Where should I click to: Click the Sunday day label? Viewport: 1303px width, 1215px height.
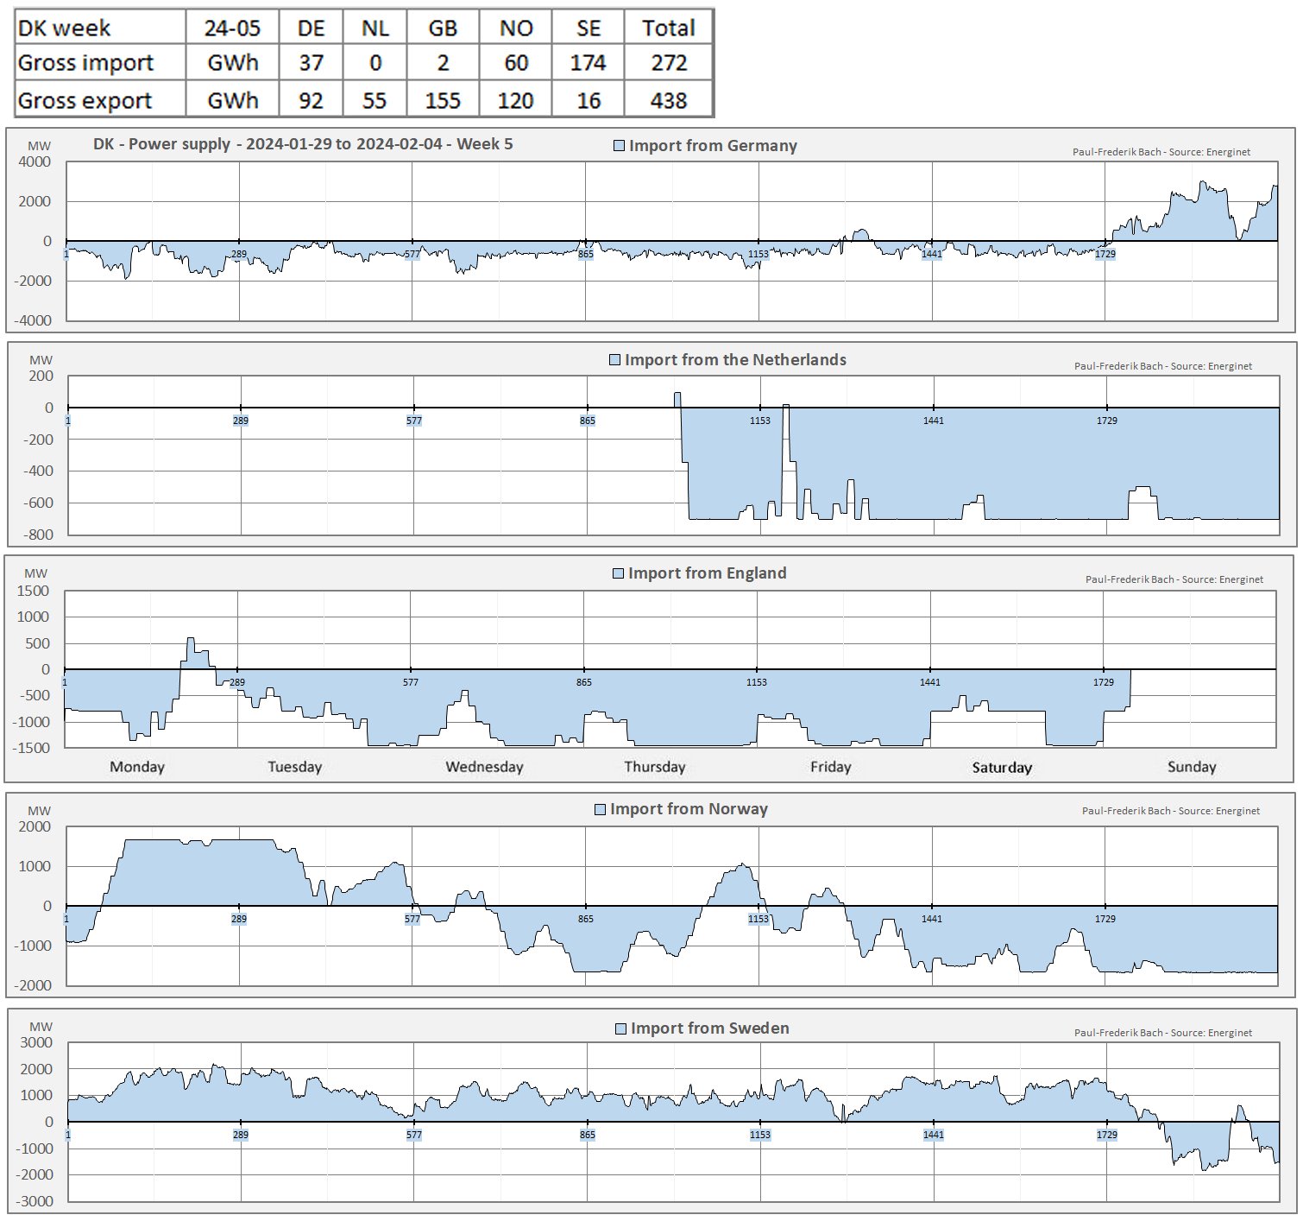(x=1191, y=767)
